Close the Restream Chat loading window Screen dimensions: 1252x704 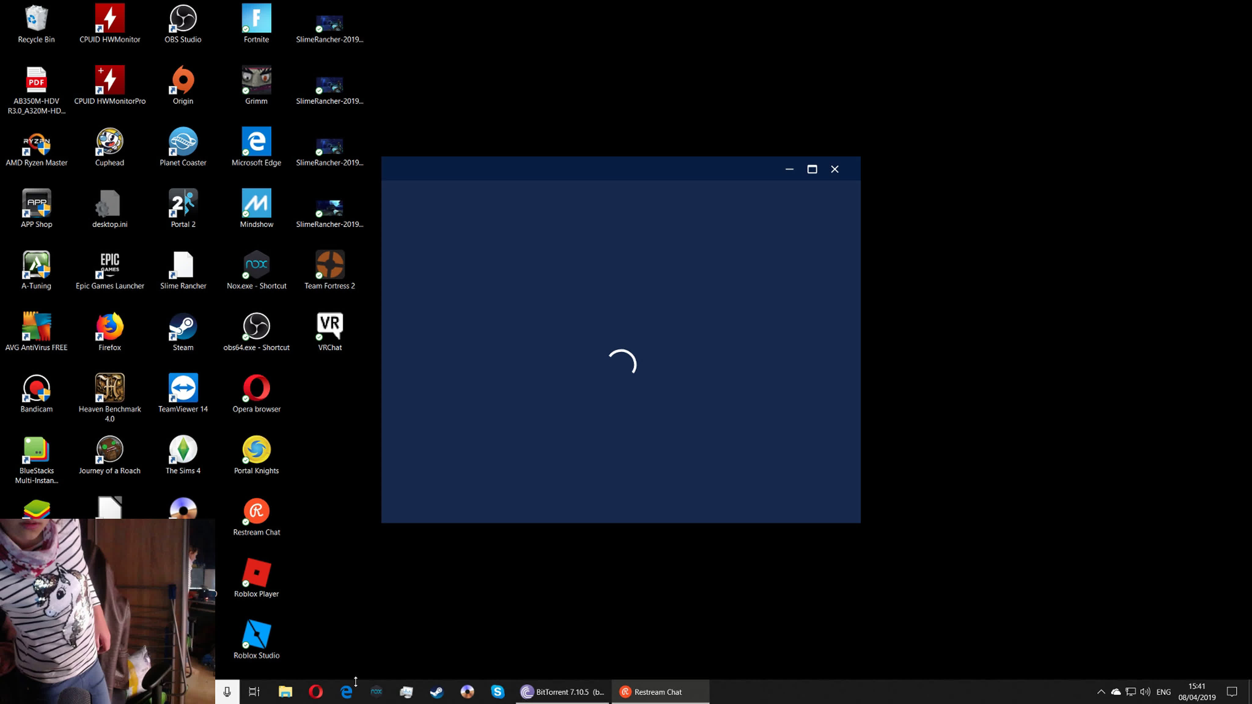click(x=834, y=169)
